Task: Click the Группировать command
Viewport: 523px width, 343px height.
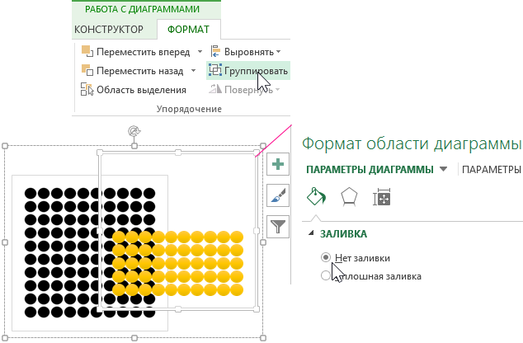Action: [248, 71]
